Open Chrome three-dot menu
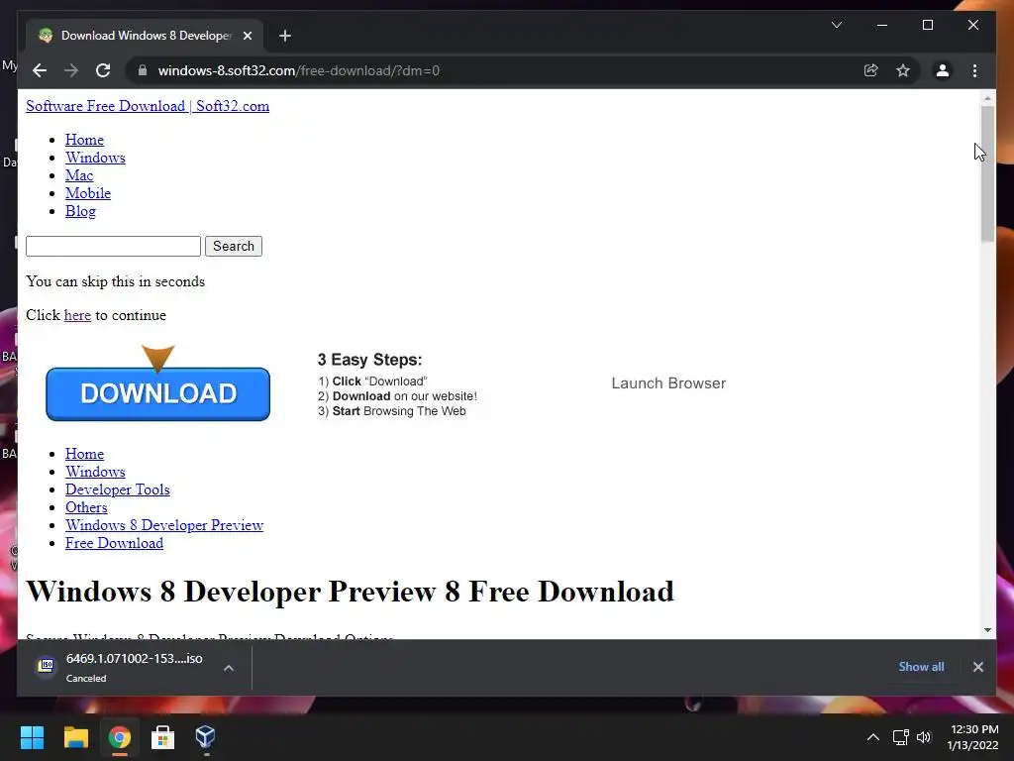 [x=974, y=70]
